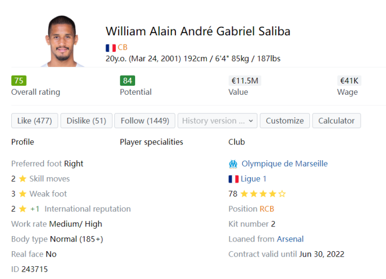Click the green 84 potential badge
This screenshot has height=279, width=386.
tap(128, 81)
